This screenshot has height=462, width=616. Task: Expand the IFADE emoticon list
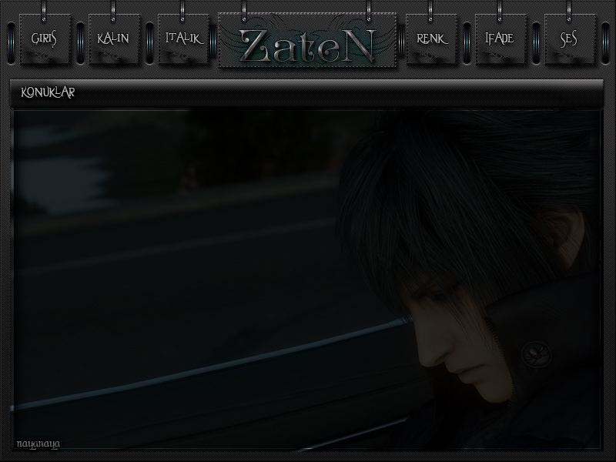tap(500, 38)
